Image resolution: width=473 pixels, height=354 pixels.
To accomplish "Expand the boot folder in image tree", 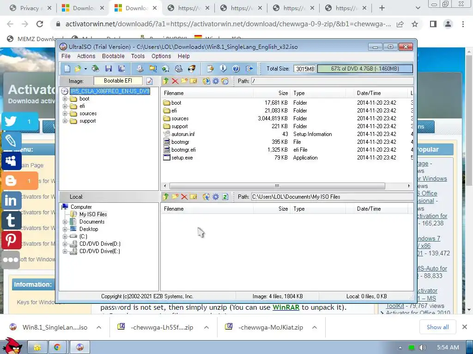I will (65, 99).
